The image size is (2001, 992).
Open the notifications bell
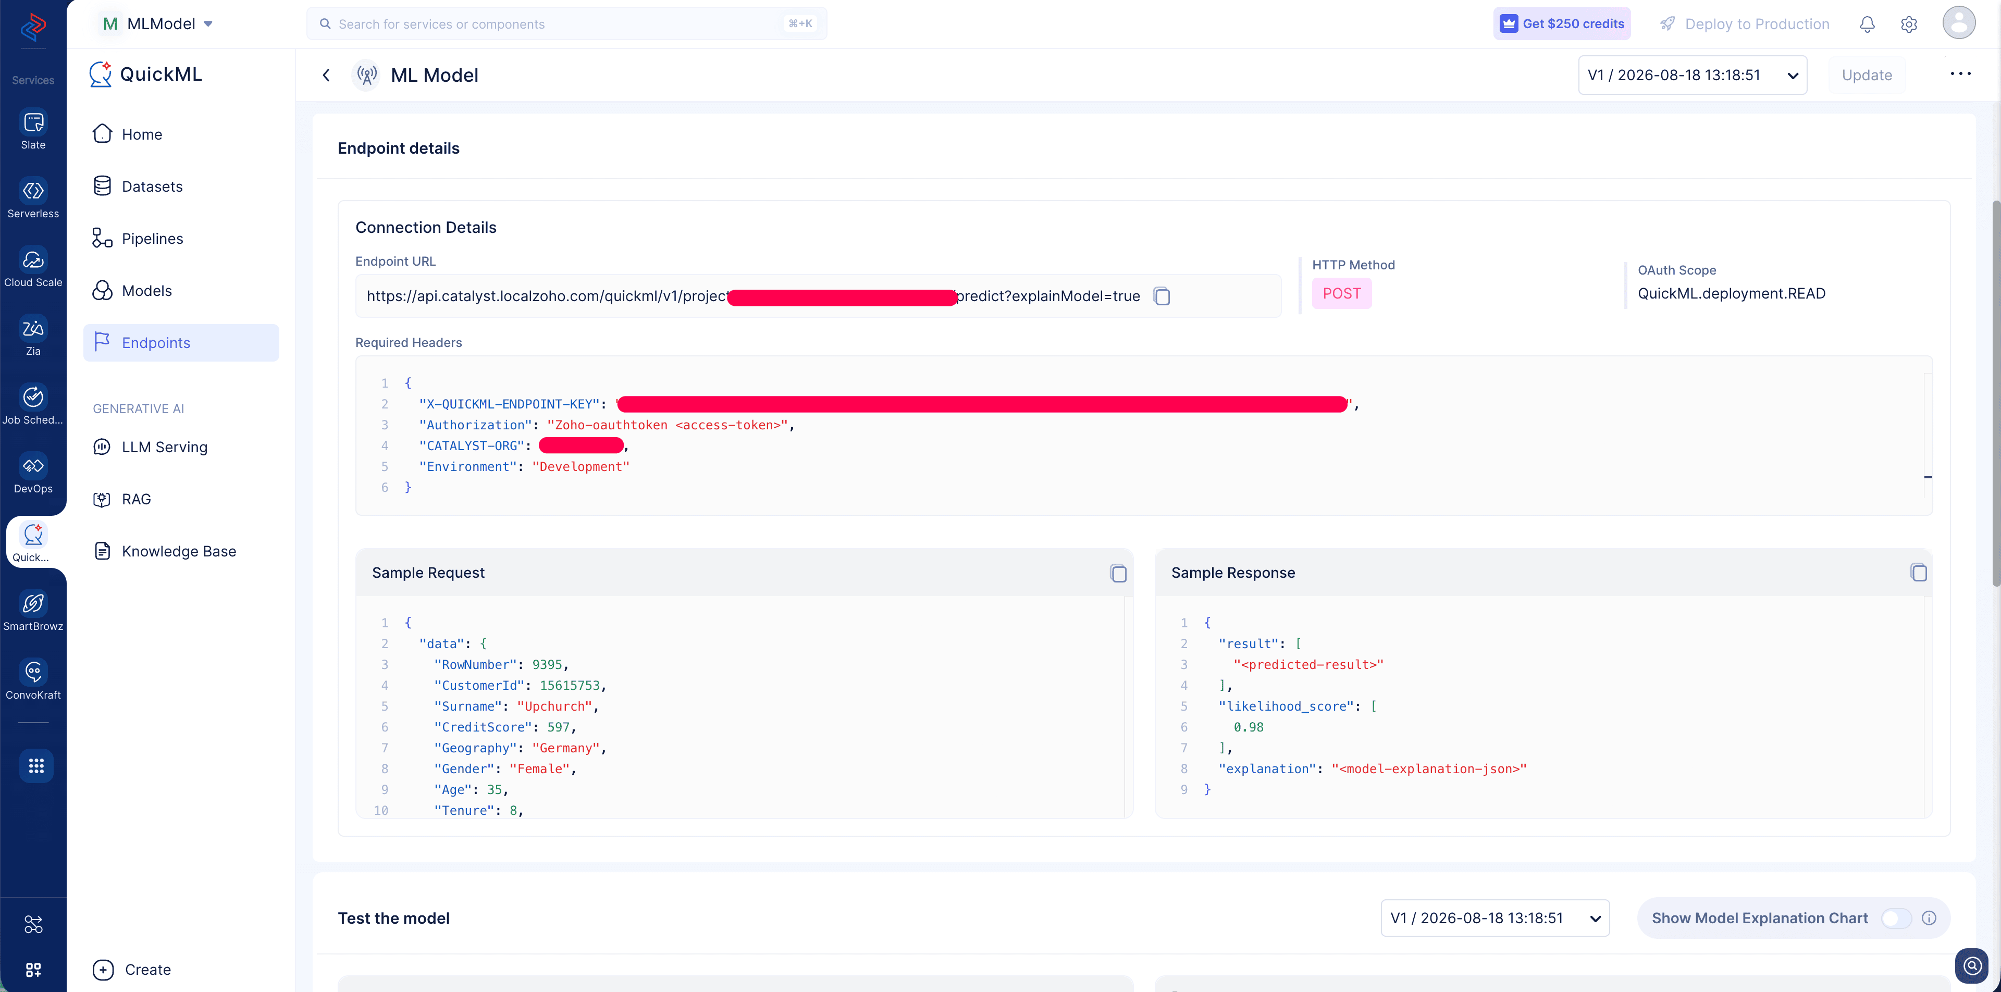point(1868,24)
